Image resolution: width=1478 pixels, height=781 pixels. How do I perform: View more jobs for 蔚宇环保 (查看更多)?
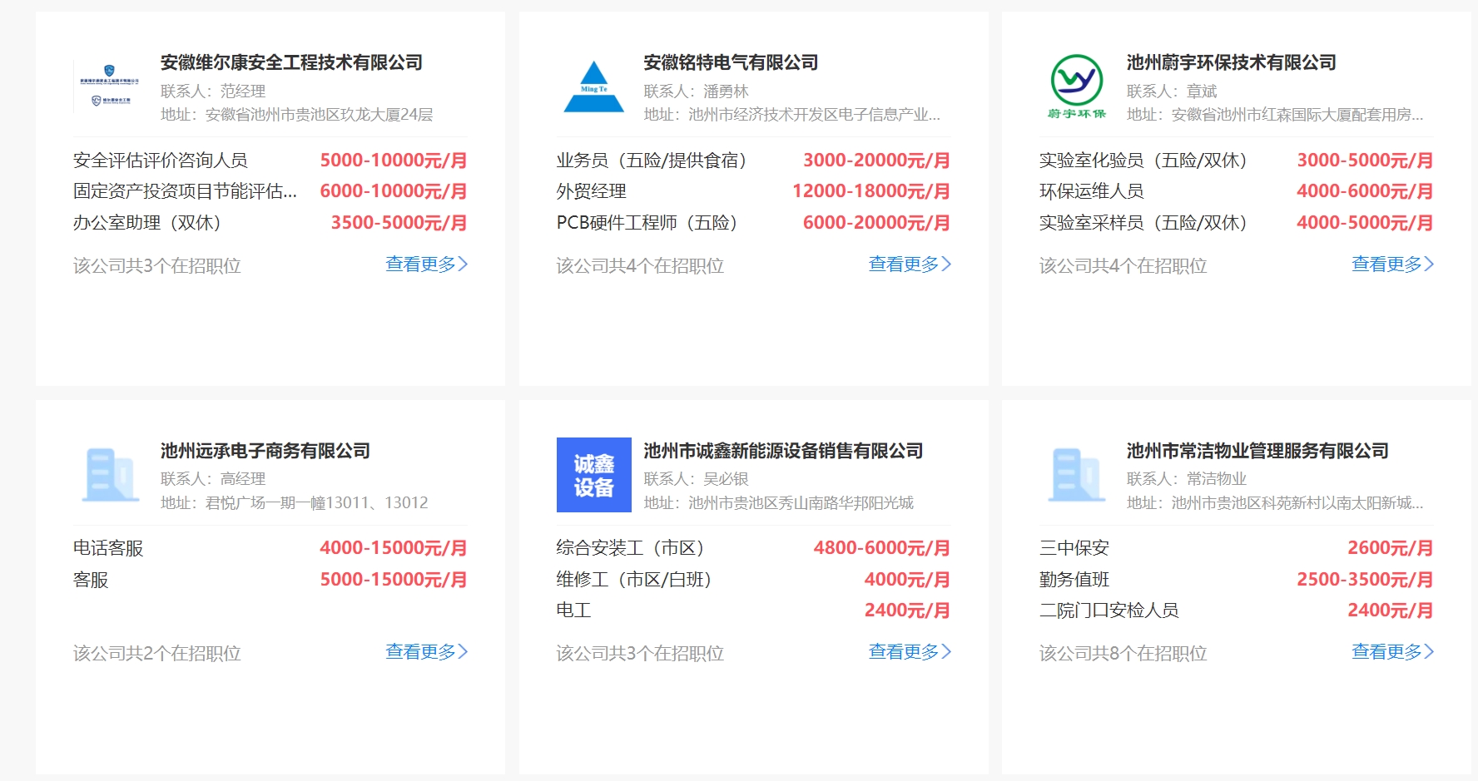tap(1393, 264)
